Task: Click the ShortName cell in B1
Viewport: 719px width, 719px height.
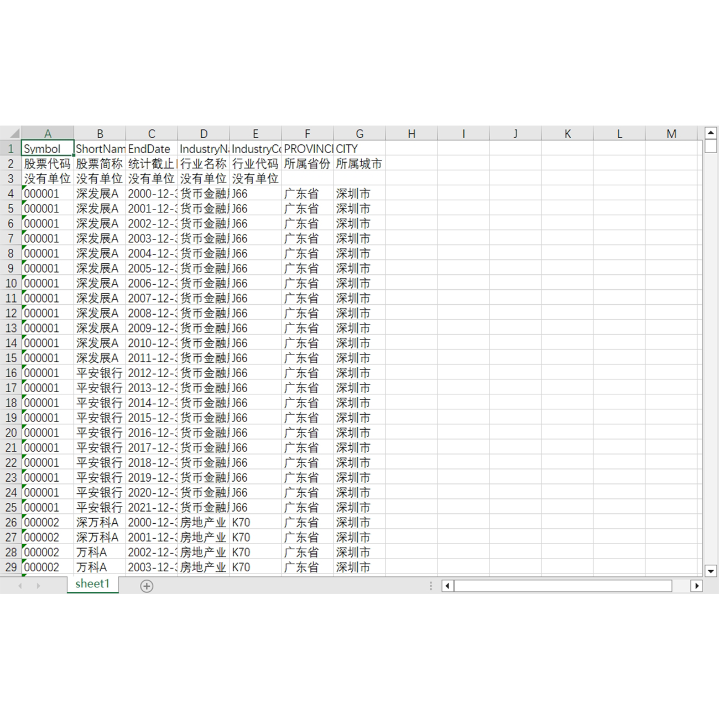Action: click(x=100, y=149)
